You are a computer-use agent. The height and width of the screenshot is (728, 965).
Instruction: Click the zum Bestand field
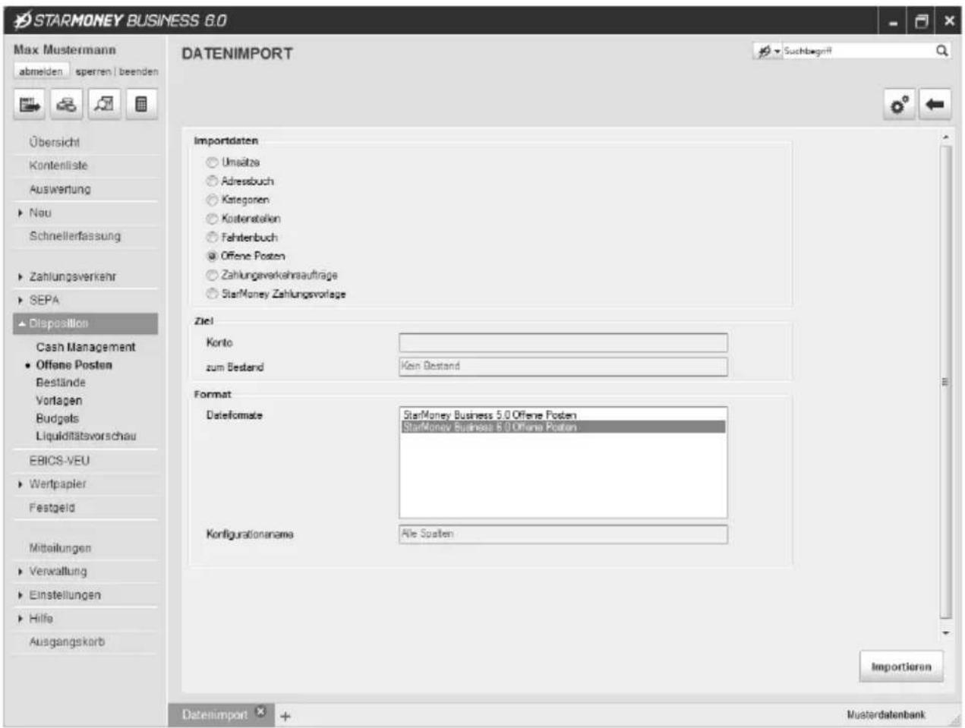[563, 367]
